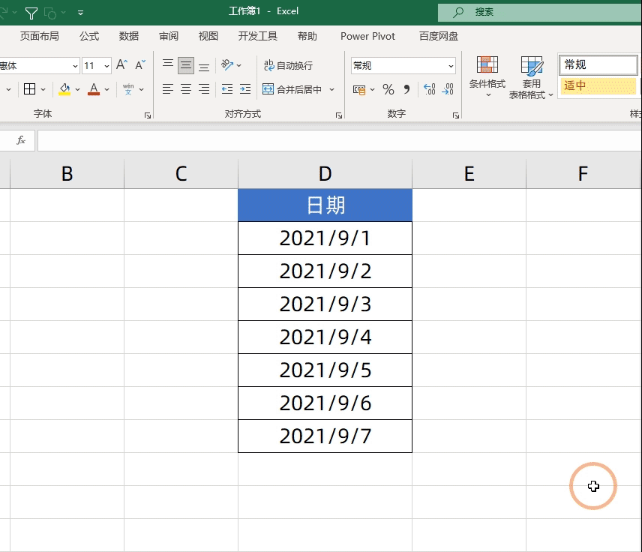
Task: Expand the font size 11 dropdown
Action: (x=106, y=66)
